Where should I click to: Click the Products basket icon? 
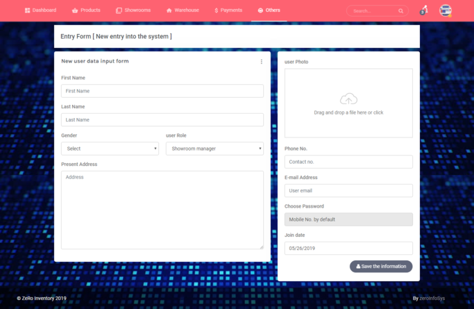tap(75, 10)
